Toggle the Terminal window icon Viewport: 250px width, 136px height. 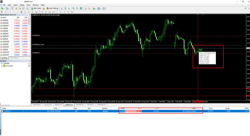click(24, 8)
